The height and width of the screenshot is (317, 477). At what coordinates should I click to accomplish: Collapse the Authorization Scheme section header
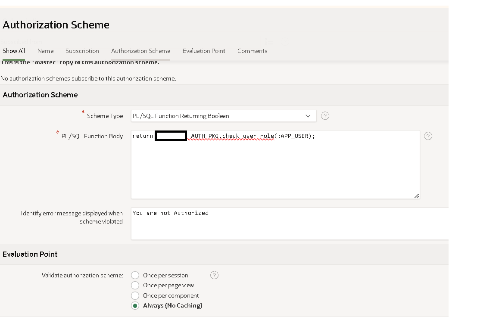click(x=40, y=95)
